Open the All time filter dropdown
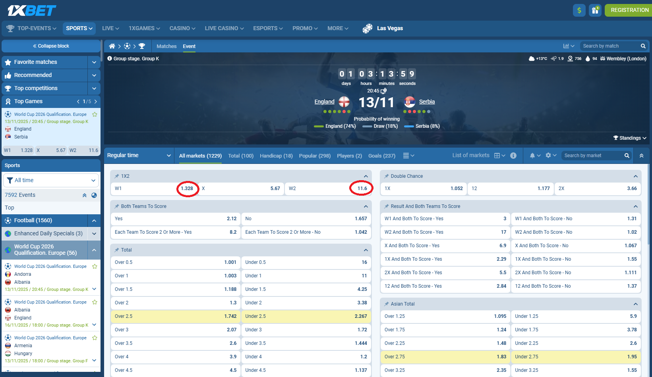The image size is (652, 377). (51, 180)
